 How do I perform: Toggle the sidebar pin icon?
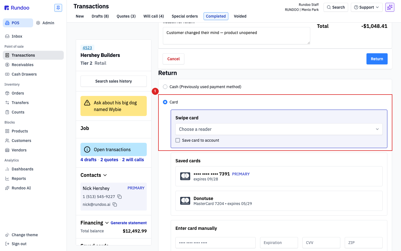pyautogui.click(x=58, y=8)
